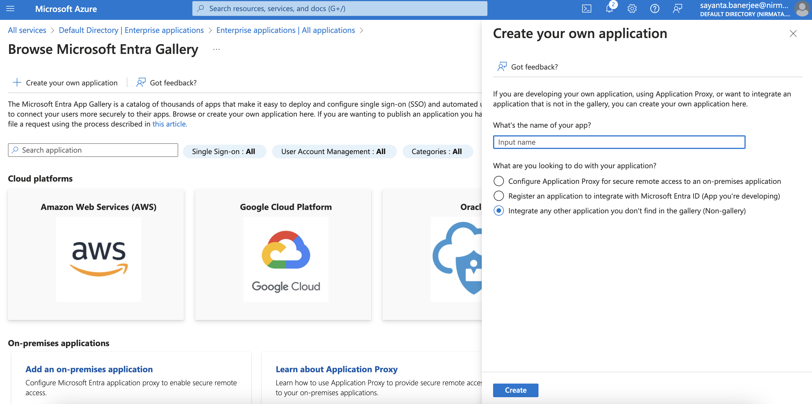
Task: Open Add an on-premises application link
Action: tap(89, 369)
